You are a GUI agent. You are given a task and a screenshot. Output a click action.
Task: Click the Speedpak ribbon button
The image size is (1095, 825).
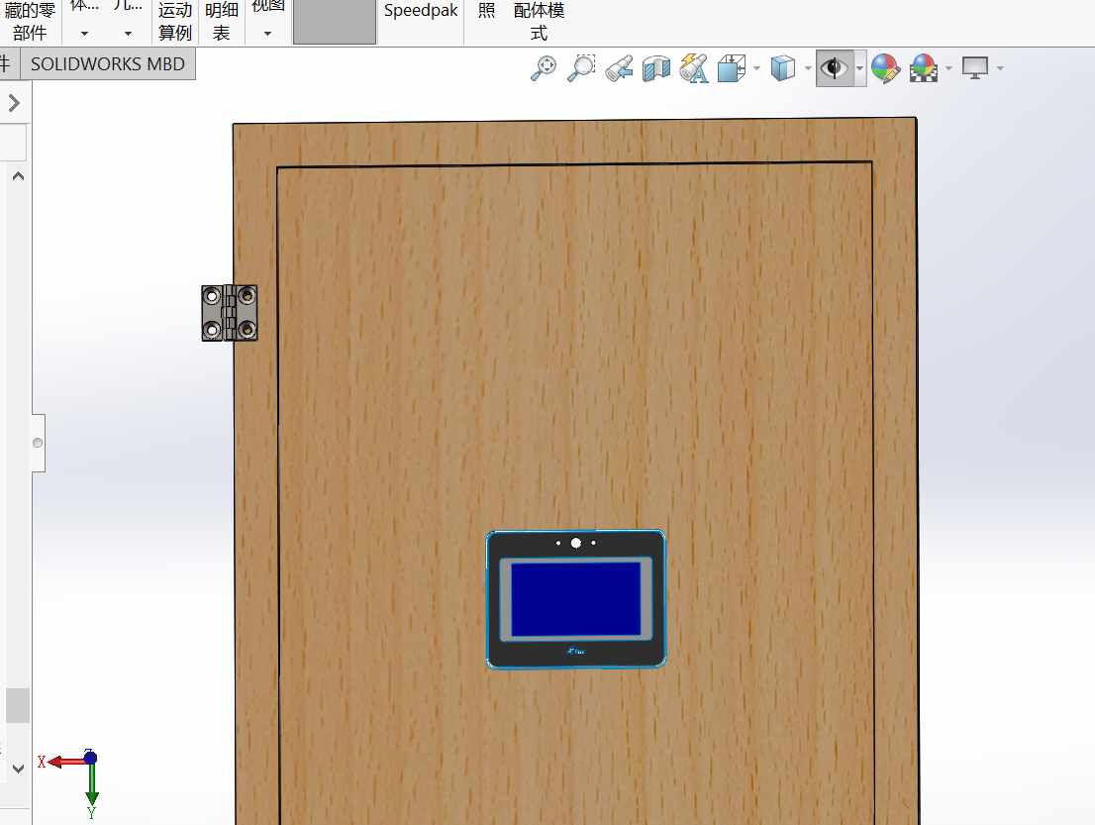pyautogui.click(x=421, y=11)
